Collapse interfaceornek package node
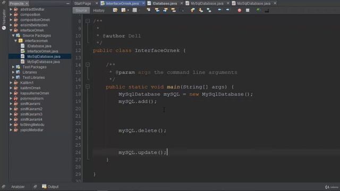Image resolution: width=340 pixels, height=191 pixels. (x=15, y=41)
